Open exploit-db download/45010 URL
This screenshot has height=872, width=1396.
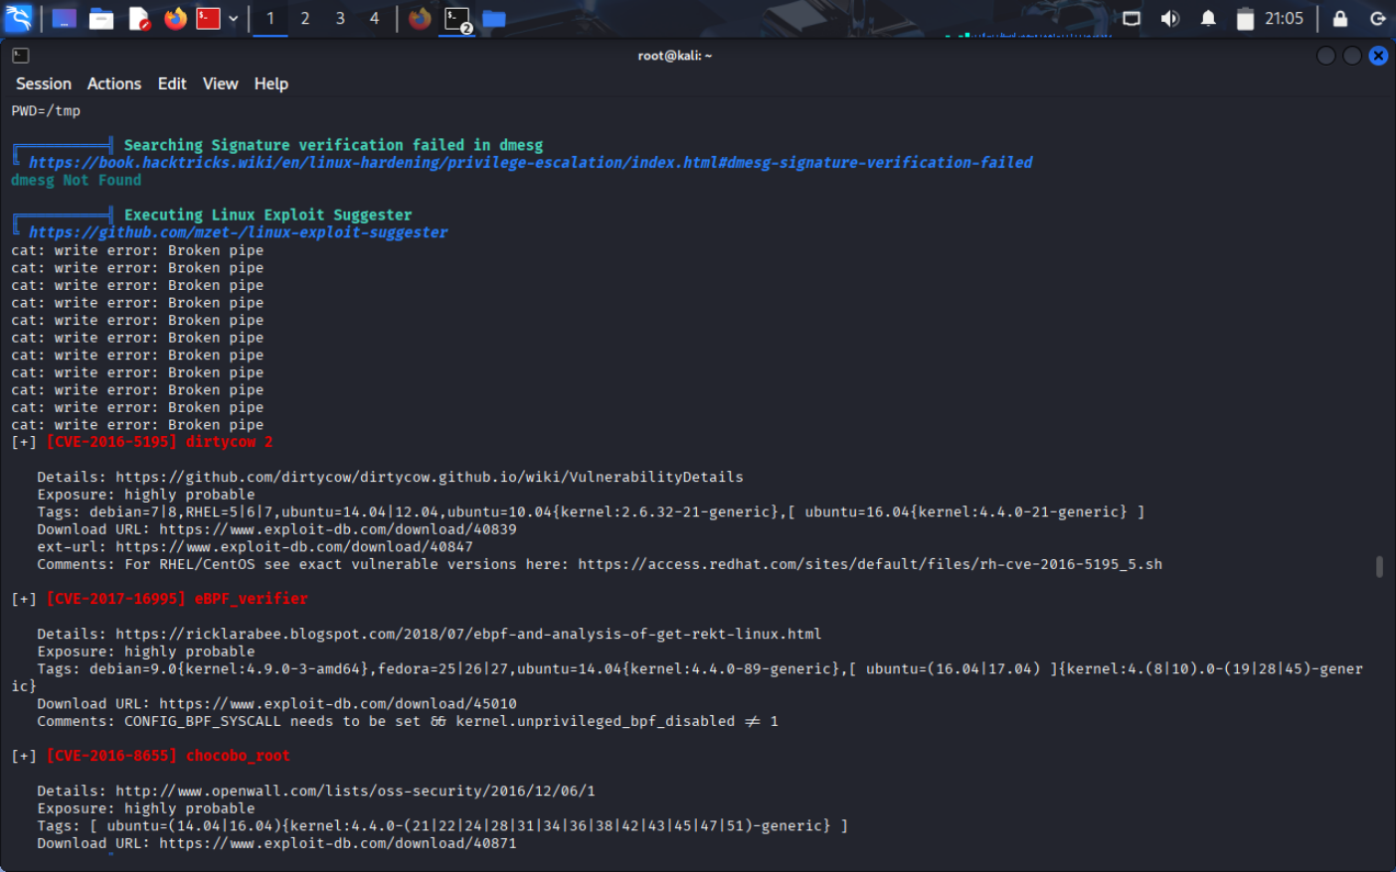pos(338,703)
